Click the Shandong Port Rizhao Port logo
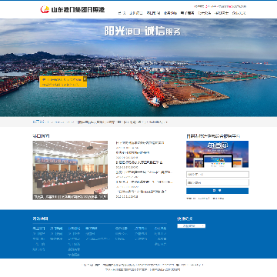This screenshot has height=277, width=277. 72,10
